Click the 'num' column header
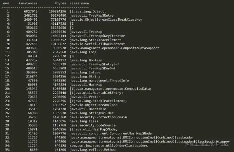Image resolution: width=234 pixels, height=152 pixels. click(6, 3)
